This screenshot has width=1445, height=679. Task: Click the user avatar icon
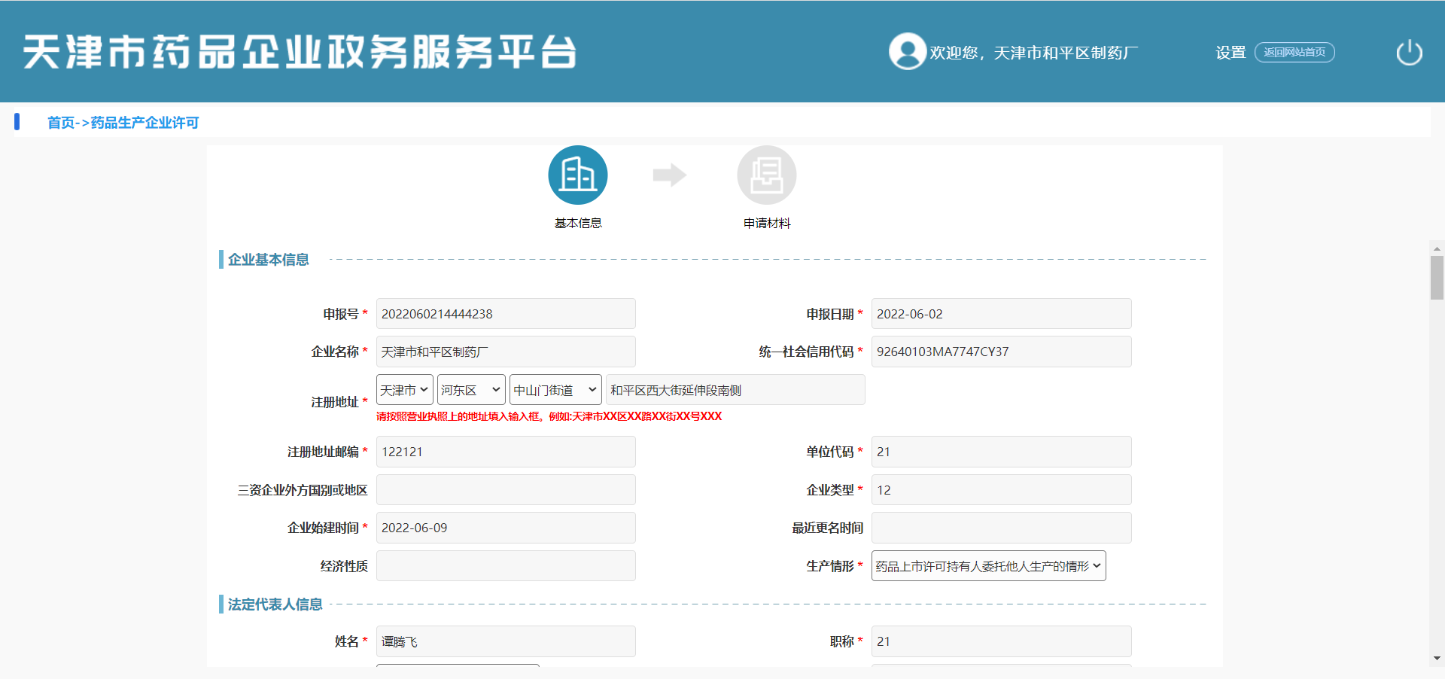pos(907,52)
